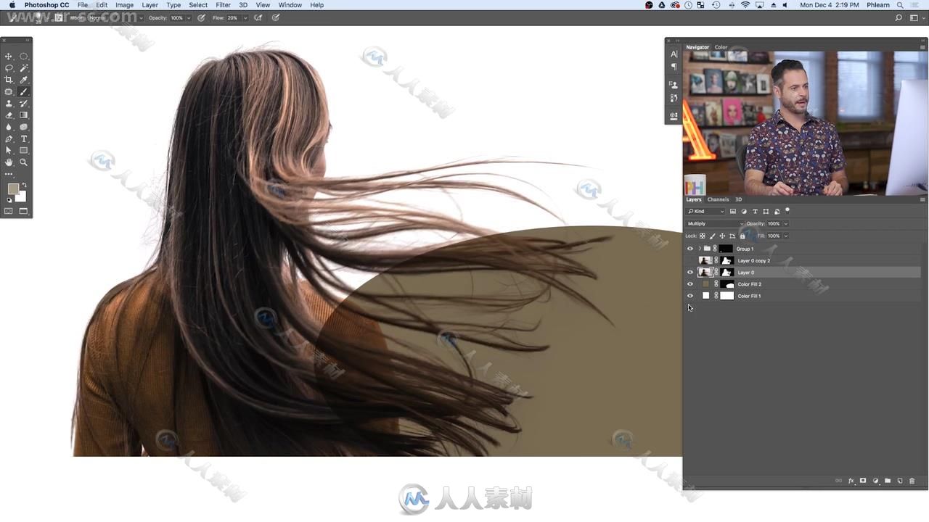Select the Eyedropper tool
929x522 pixels.
[x=24, y=80]
